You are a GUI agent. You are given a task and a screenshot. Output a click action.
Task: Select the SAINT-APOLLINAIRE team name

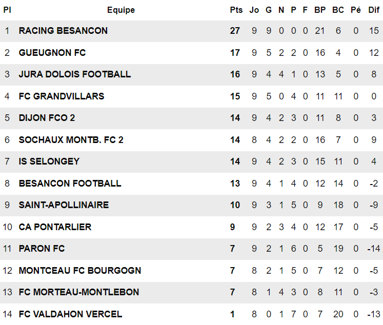pos(64,205)
